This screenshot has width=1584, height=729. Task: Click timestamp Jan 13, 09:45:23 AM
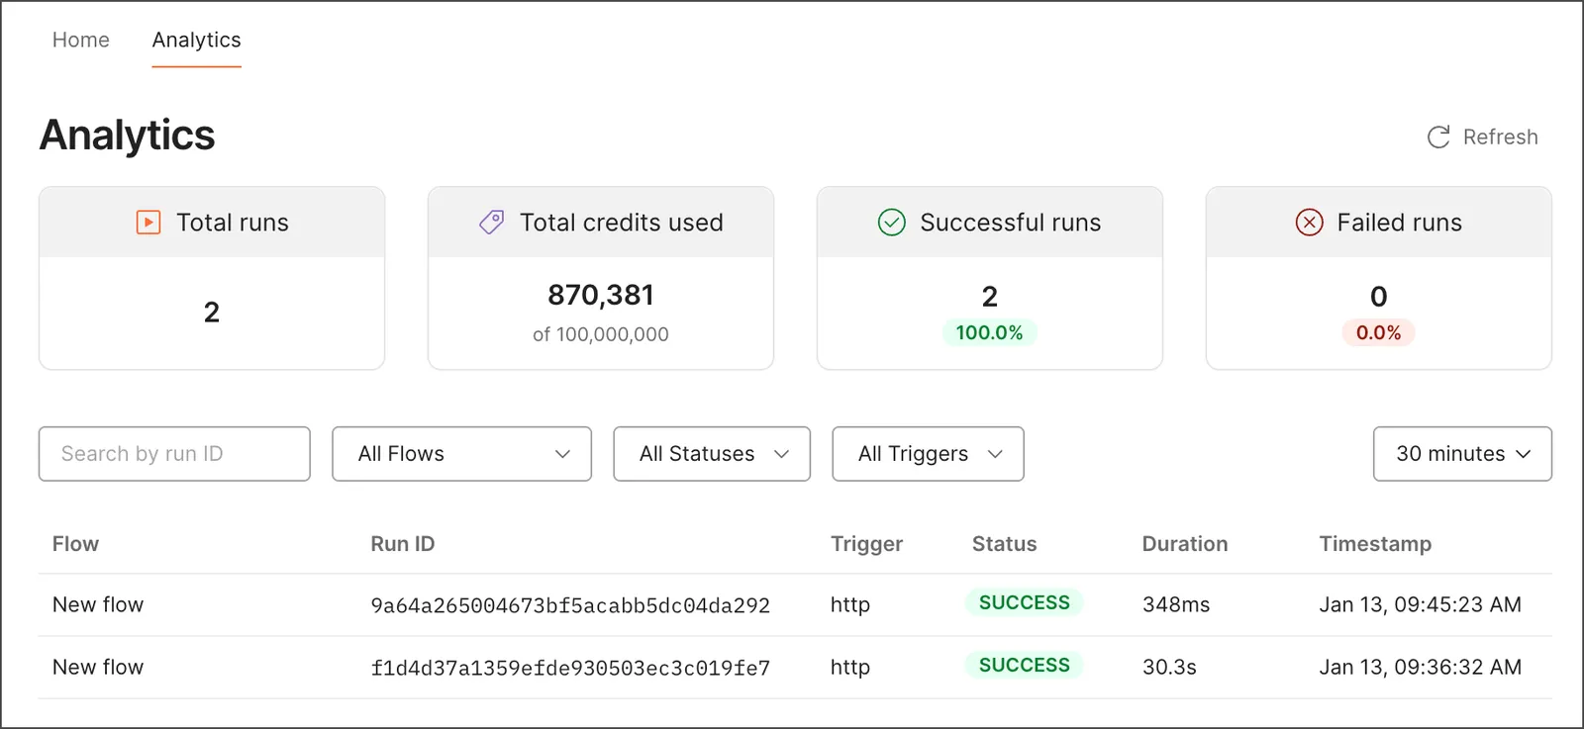(x=1420, y=604)
